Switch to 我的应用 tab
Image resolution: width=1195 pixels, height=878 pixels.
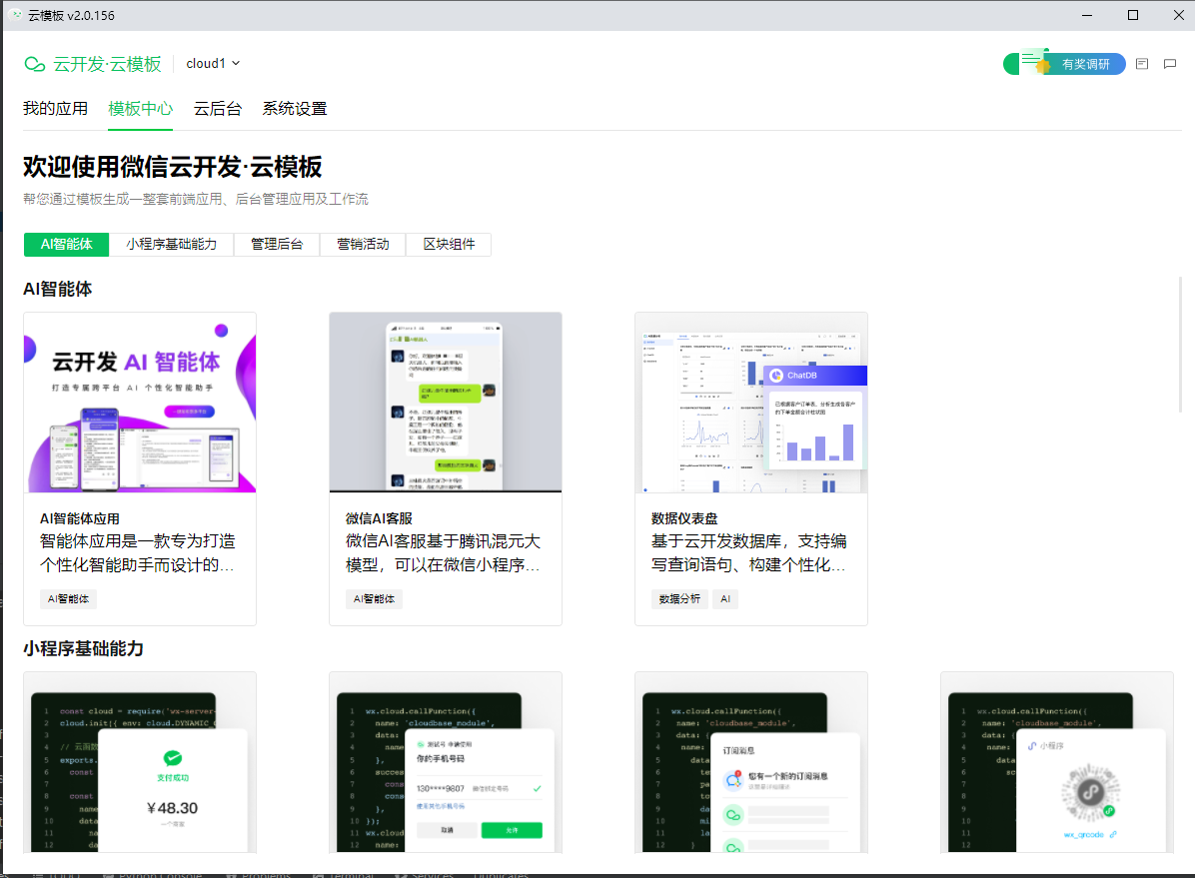(56, 108)
